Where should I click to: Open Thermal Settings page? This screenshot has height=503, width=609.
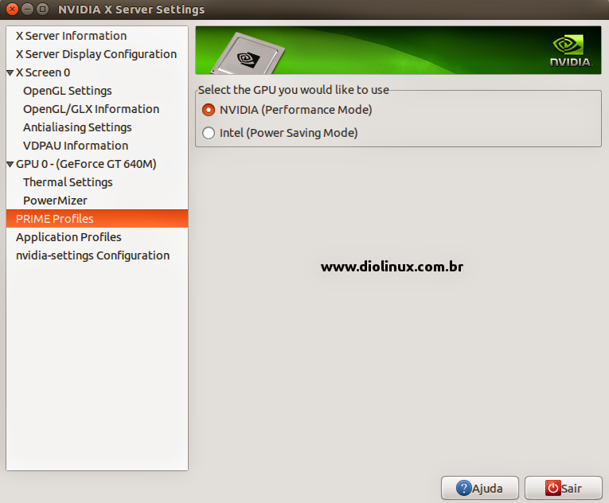point(68,182)
